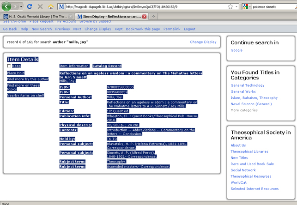Open the address bar dropdown arrow

point(236,7)
